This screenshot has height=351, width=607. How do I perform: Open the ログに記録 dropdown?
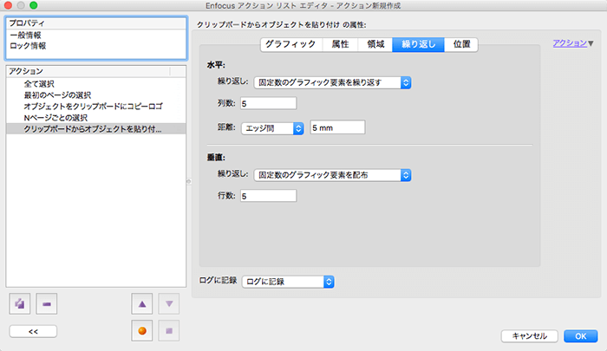(288, 282)
